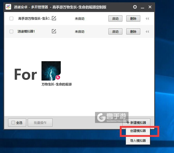Open settings with the gear icon
Image resolution: width=174 pixels, height=153 pixels.
135,7
